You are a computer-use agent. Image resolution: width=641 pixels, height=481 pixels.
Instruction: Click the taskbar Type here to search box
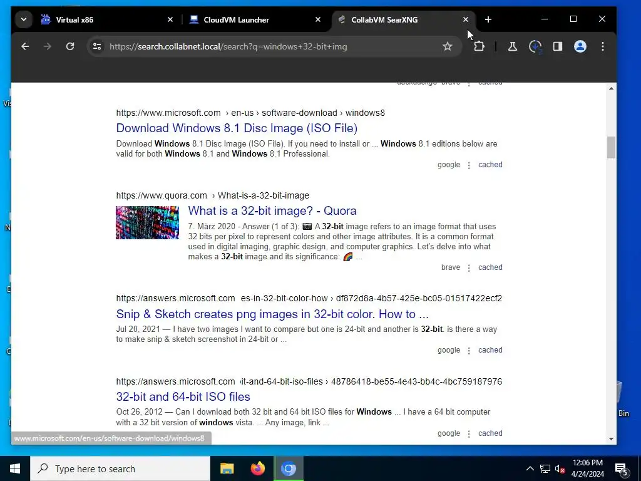pos(120,468)
